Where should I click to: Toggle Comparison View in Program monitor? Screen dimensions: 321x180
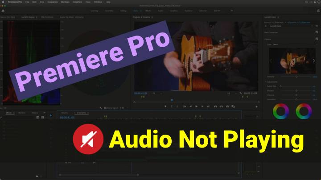coord(233,106)
